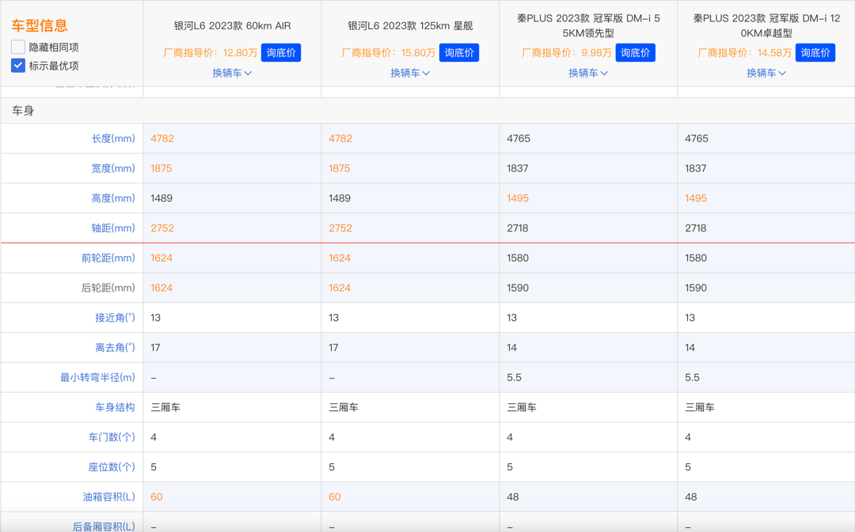Click the 9.98万 guide price
The image size is (855, 532).
(x=597, y=53)
